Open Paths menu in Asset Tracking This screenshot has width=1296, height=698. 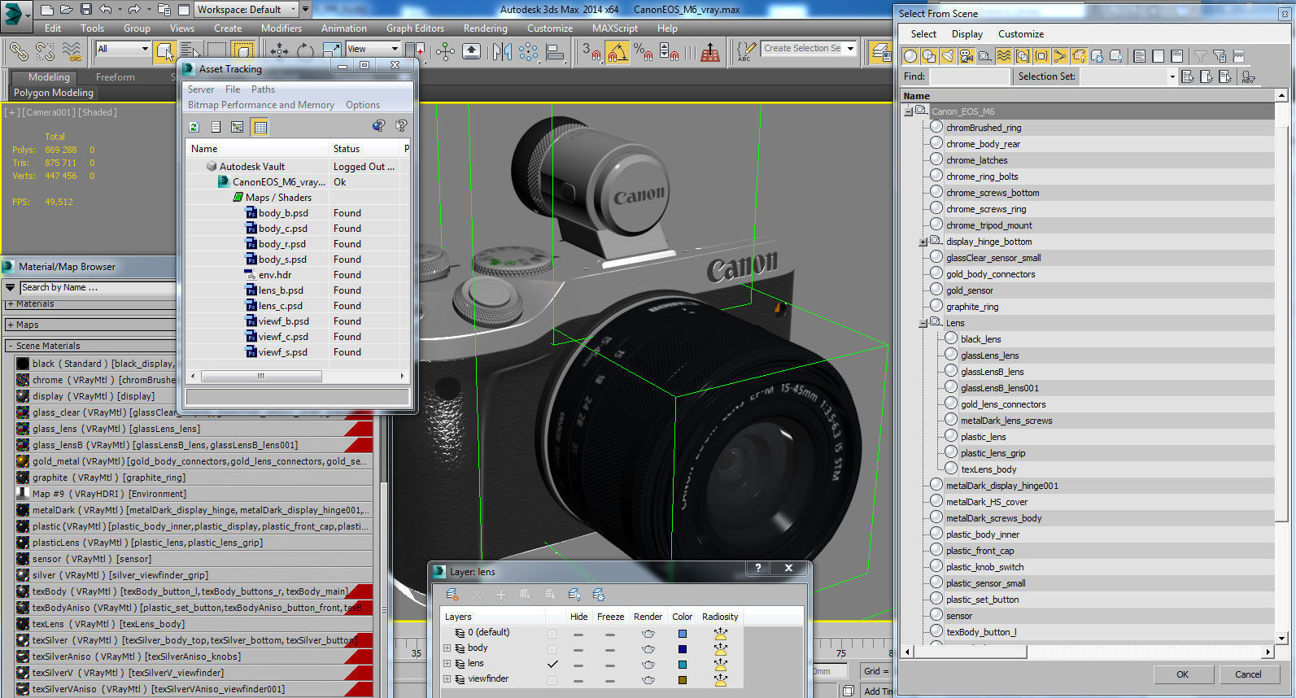pyautogui.click(x=263, y=89)
